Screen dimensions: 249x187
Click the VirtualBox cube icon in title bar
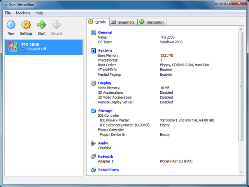coord(5,5)
